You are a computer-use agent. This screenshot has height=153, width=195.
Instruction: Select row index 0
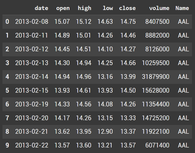pyautogui.click(x=7, y=22)
